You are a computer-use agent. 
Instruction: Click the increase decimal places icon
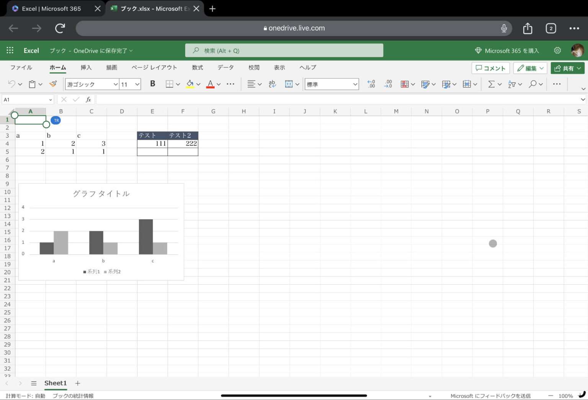(x=371, y=84)
